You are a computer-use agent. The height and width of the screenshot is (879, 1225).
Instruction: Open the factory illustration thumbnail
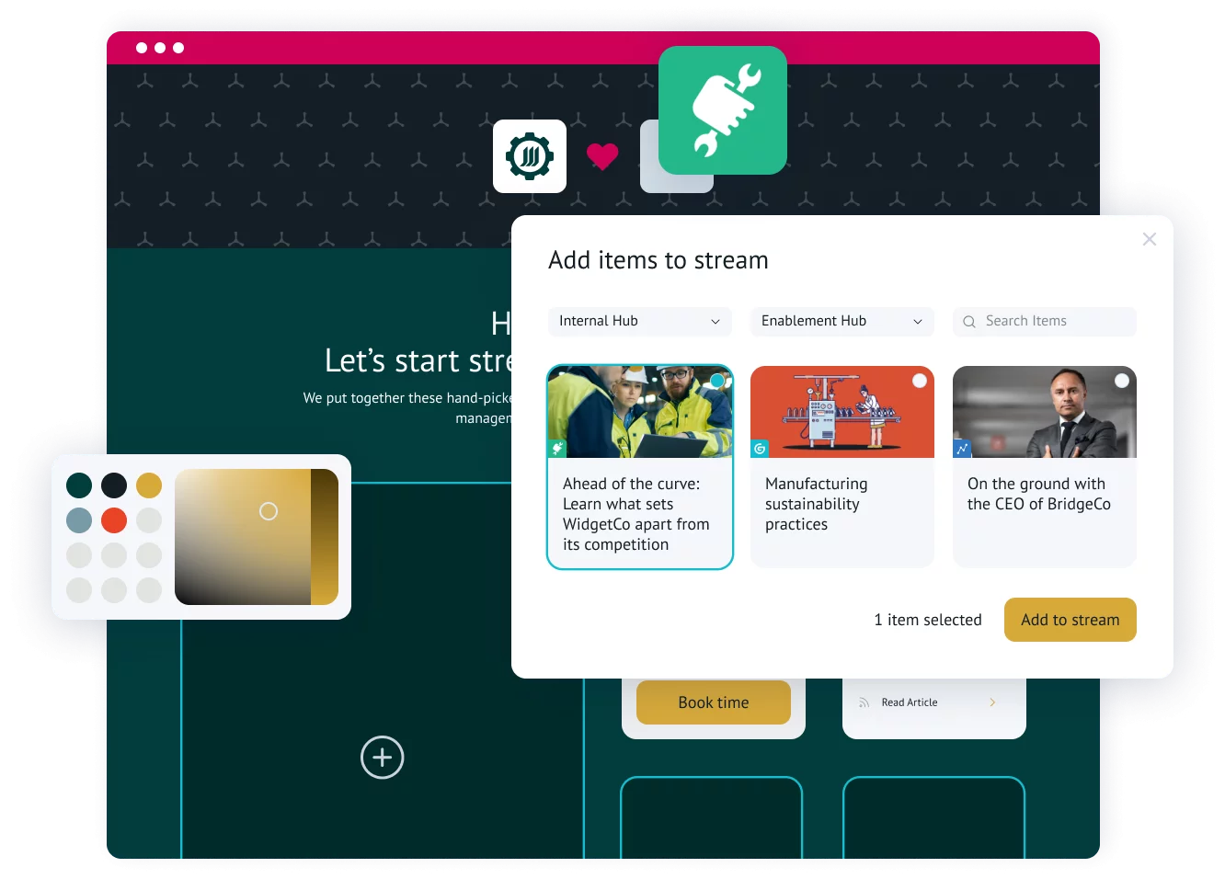point(842,412)
